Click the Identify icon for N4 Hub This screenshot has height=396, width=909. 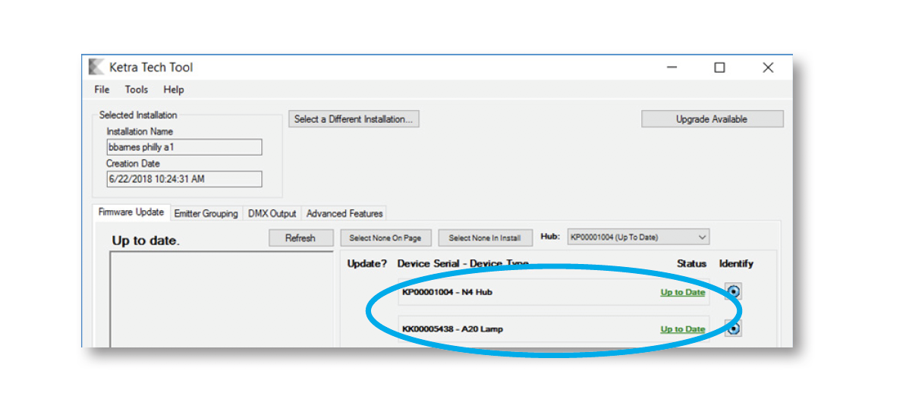[x=733, y=291]
